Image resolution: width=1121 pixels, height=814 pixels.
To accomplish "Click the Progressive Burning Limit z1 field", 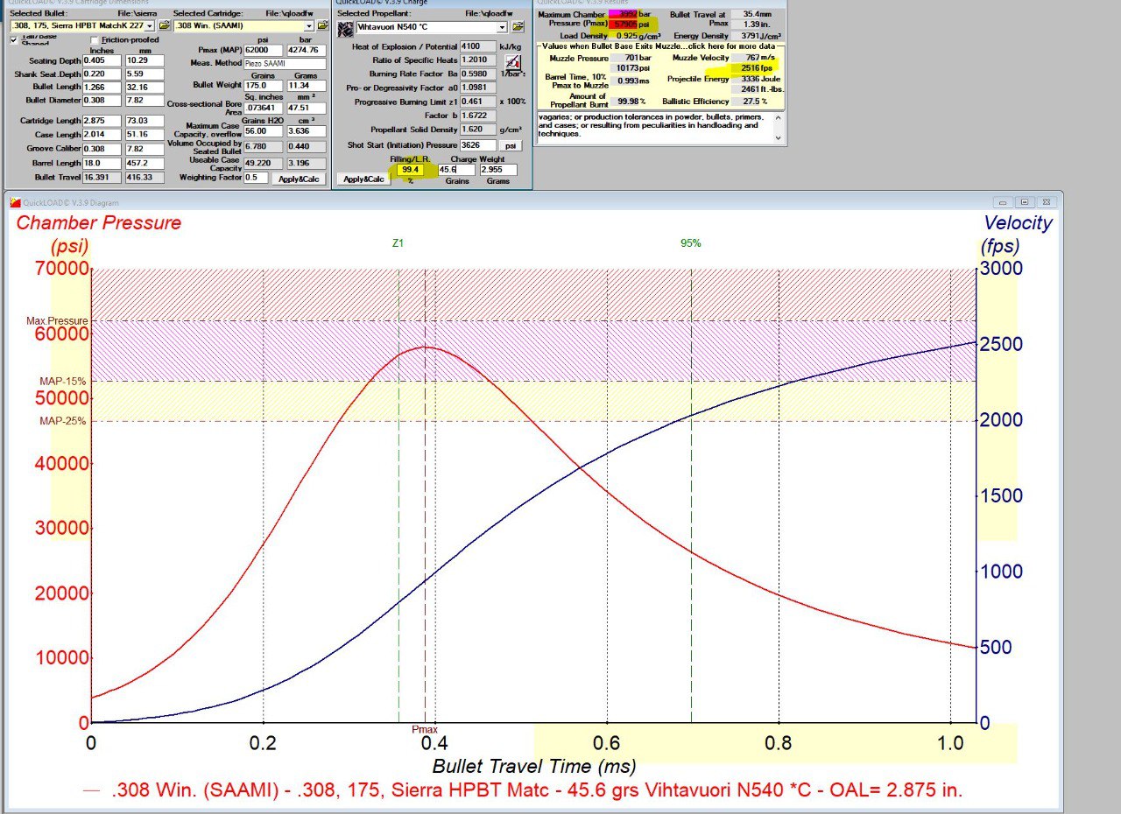I will tap(478, 102).
